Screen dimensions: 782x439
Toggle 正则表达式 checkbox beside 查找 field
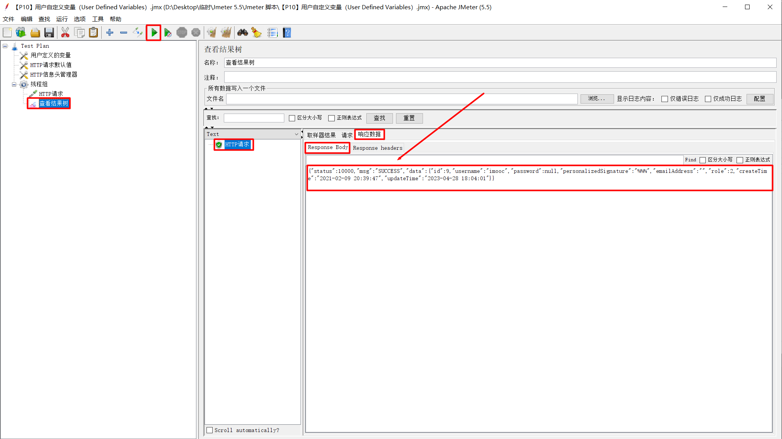point(331,118)
